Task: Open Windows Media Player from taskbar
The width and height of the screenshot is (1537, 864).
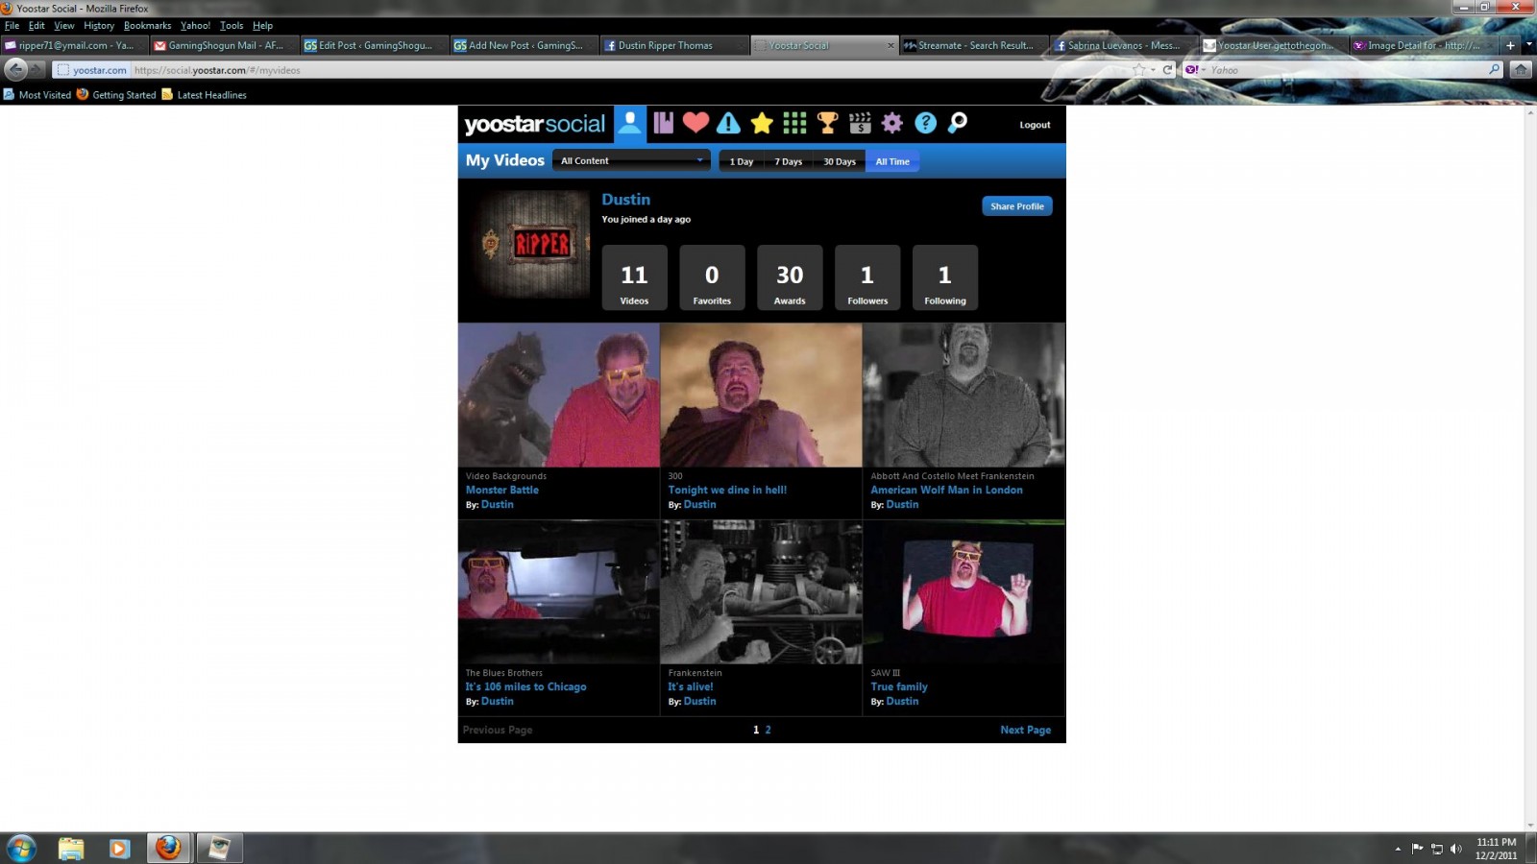Action: [119, 848]
